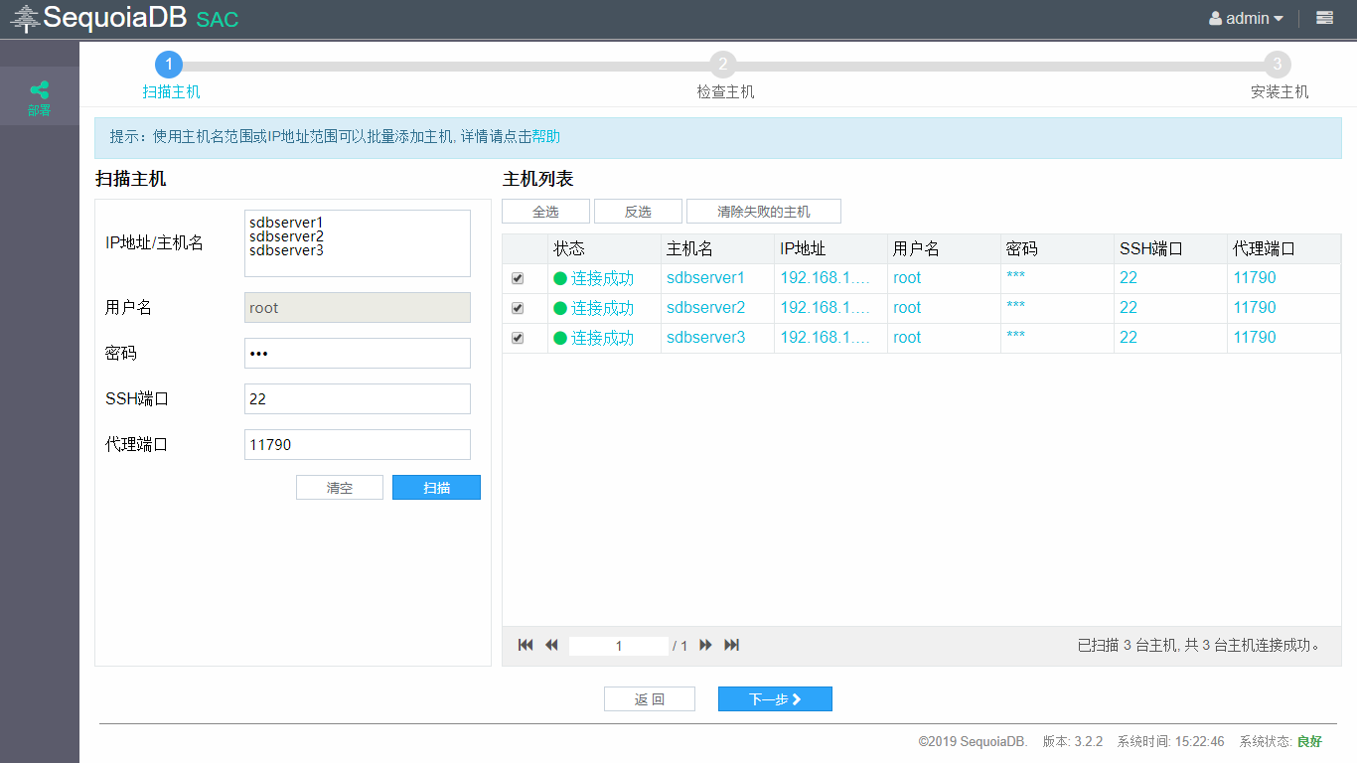Image resolution: width=1357 pixels, height=763 pixels.
Task: Click the 用户名 root field
Action: pos(358,308)
